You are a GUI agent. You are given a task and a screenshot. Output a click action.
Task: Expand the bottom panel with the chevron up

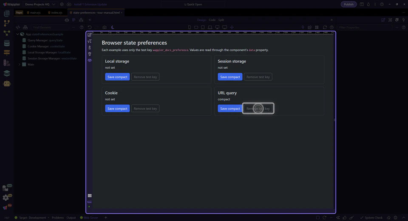click(x=404, y=218)
